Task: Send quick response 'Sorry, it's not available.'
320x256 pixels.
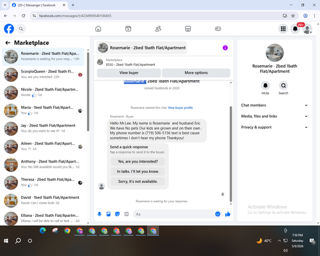Action: point(138,182)
